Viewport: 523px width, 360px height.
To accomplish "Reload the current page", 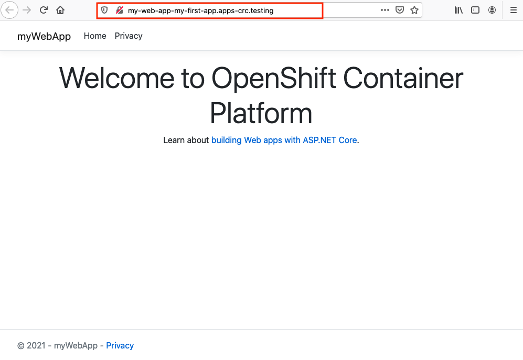I will click(44, 10).
